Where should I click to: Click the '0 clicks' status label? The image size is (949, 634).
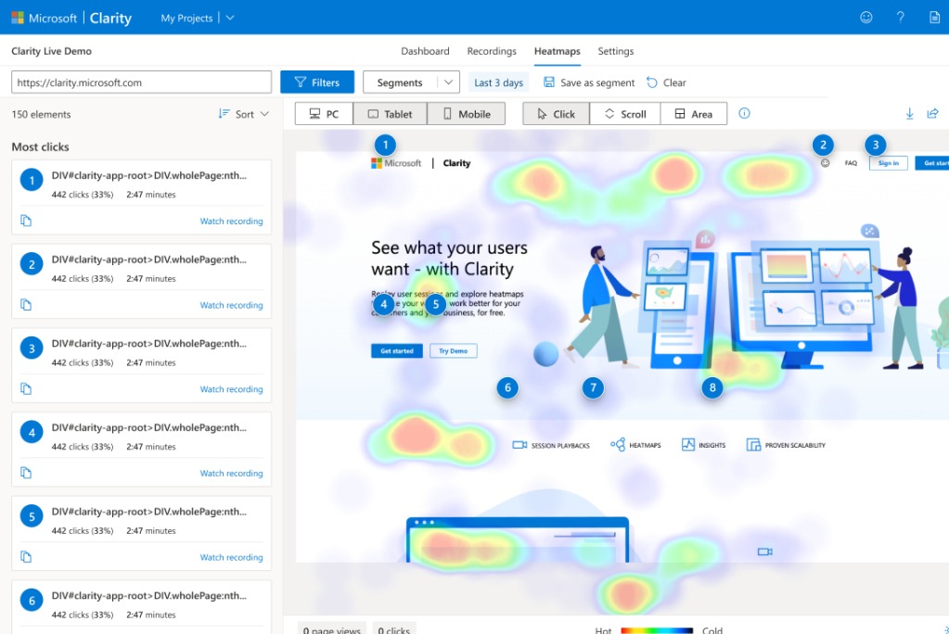[394, 629]
